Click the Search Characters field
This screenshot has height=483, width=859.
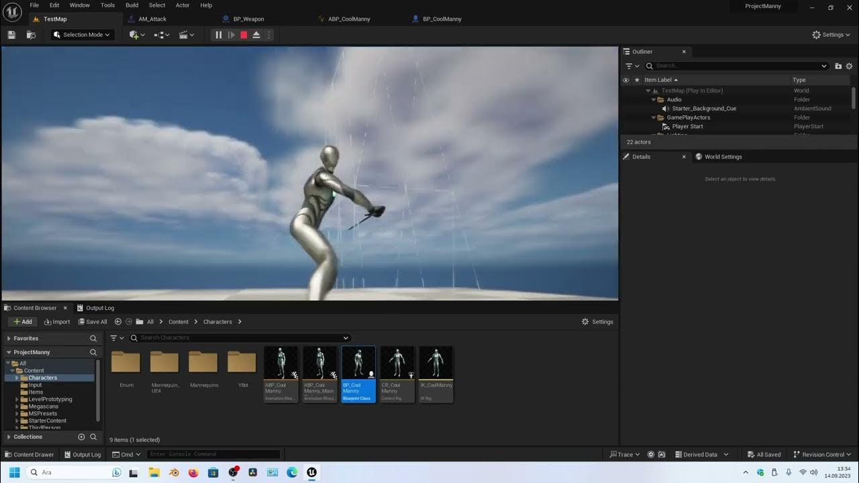click(x=240, y=338)
